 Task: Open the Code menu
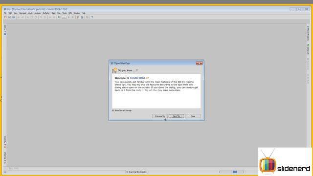point(30,13)
